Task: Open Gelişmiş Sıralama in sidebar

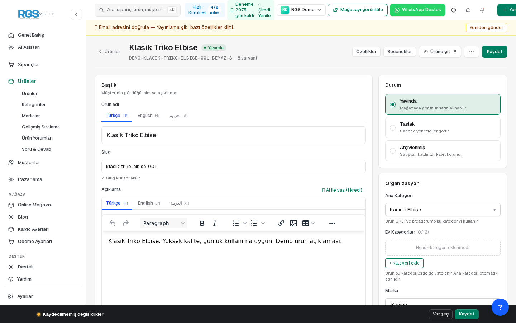Action: tap(41, 127)
